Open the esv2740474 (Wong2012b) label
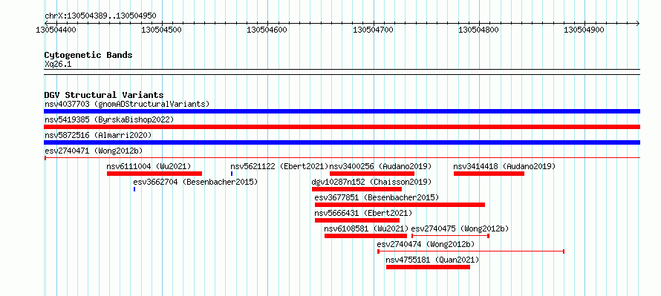This screenshot has width=661, height=296. point(426,244)
